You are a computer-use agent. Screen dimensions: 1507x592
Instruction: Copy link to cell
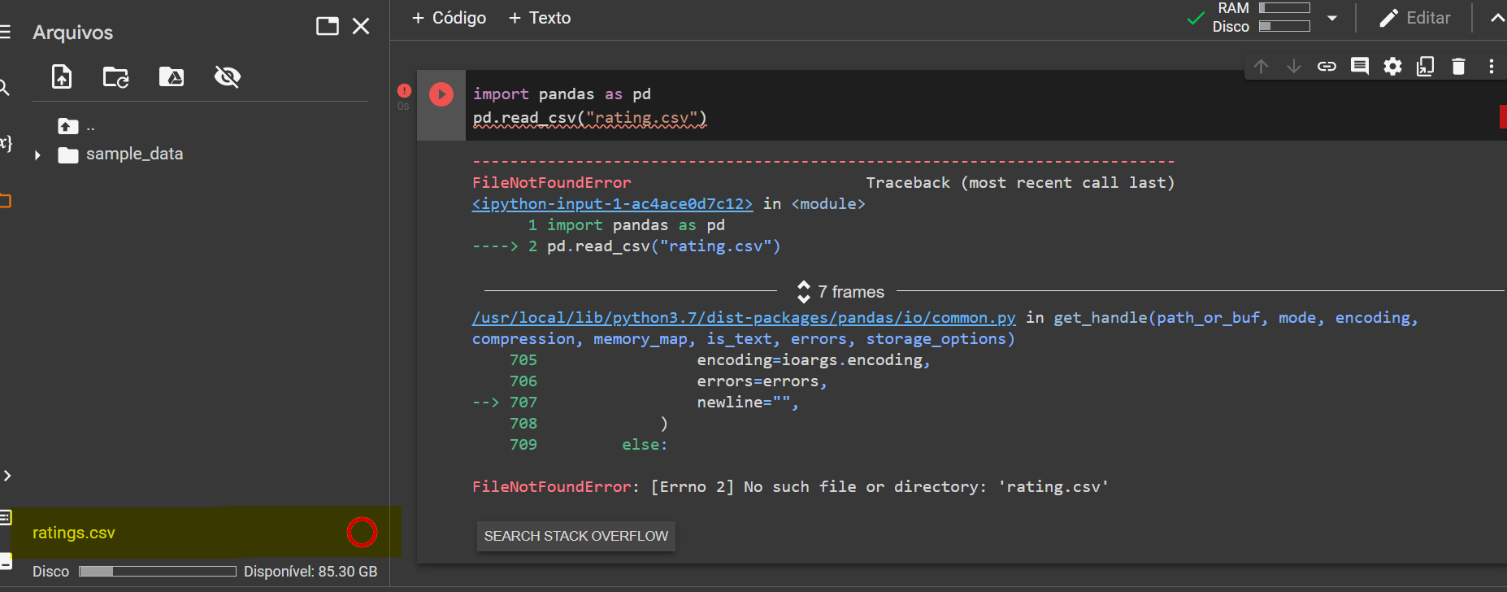1327,67
